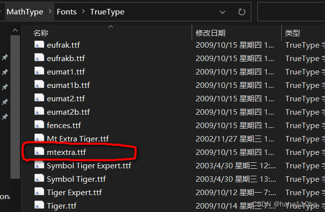The image size is (325, 212).
Task: Click TrueType in the address breadcrumb
Action: click(x=107, y=12)
